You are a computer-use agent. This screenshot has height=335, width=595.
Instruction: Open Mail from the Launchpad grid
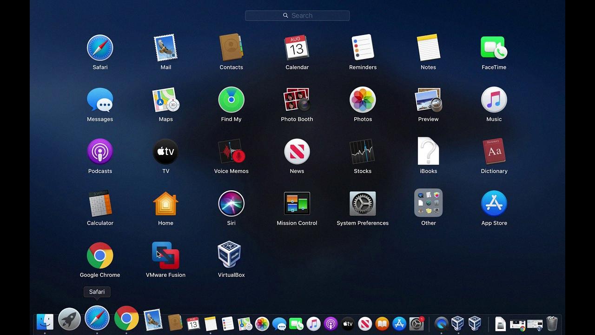click(165, 48)
